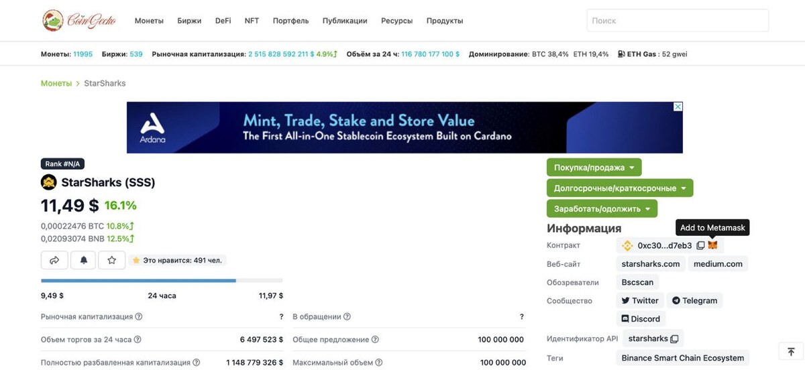This screenshot has width=805, height=370.
Task: Open the DeFi menu
Action: tap(223, 21)
